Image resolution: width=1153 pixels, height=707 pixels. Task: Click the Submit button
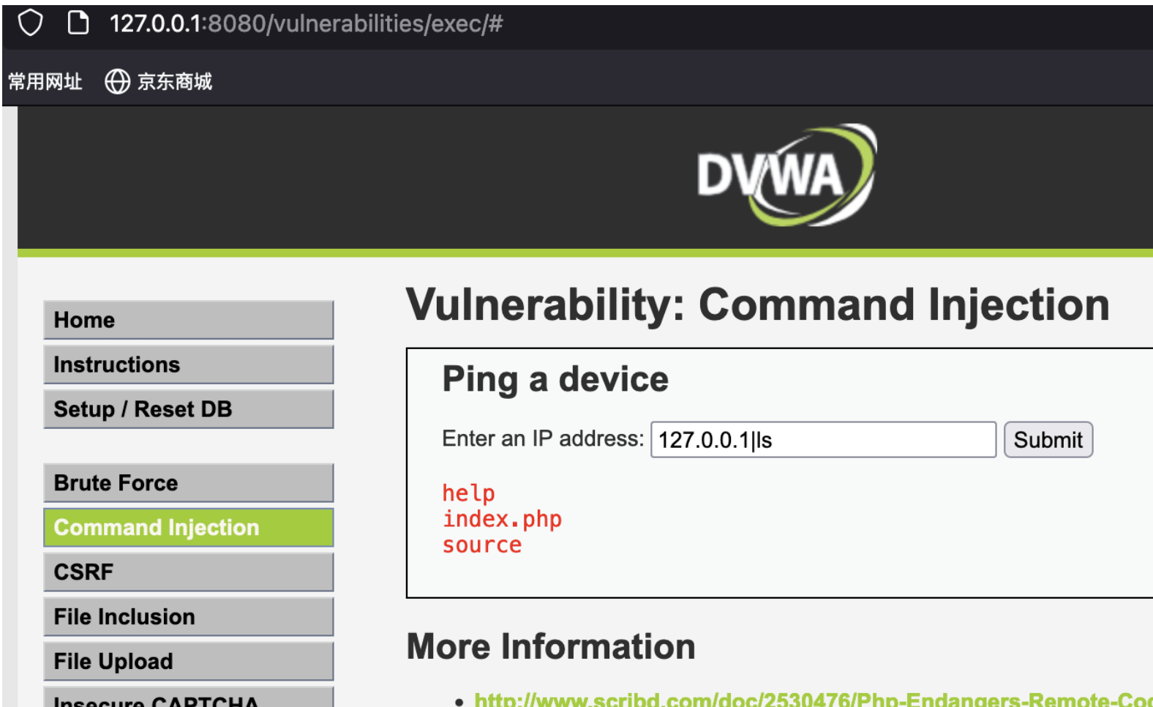[x=1048, y=440]
